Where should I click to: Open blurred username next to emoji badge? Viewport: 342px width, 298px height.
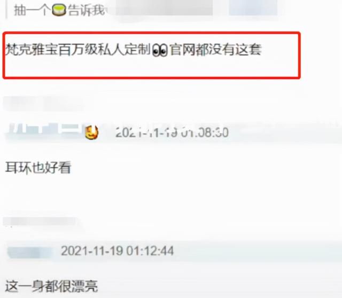pyautogui.click(x=45, y=131)
